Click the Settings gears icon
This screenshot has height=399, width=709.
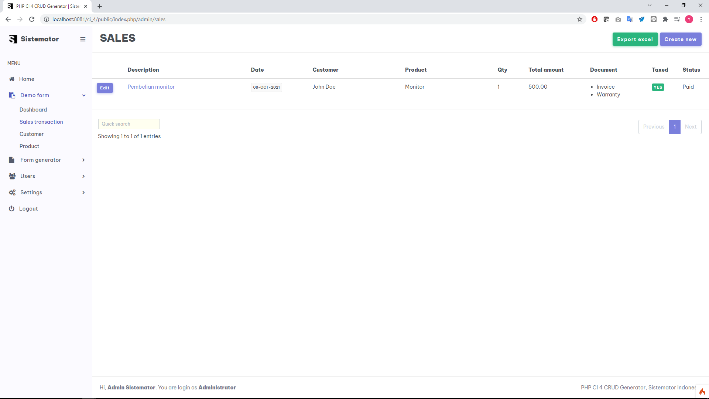pos(12,192)
